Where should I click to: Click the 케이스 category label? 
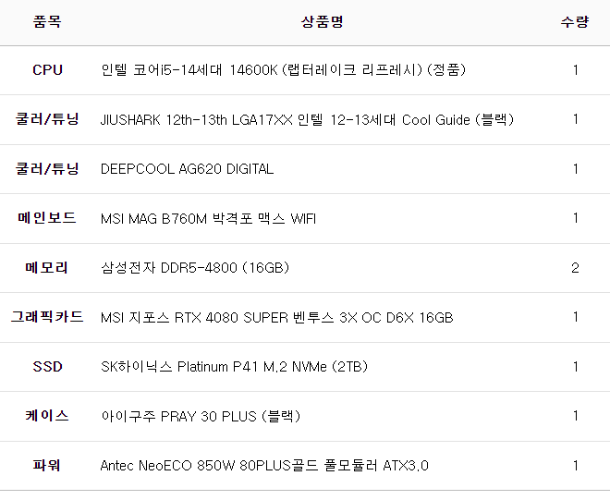[x=47, y=416]
